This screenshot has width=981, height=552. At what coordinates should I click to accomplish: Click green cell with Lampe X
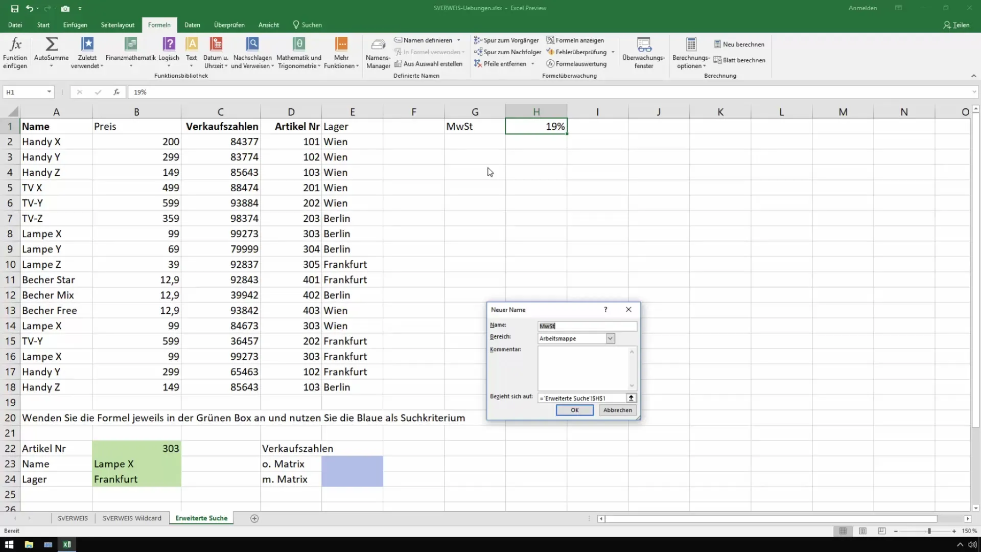coord(136,464)
